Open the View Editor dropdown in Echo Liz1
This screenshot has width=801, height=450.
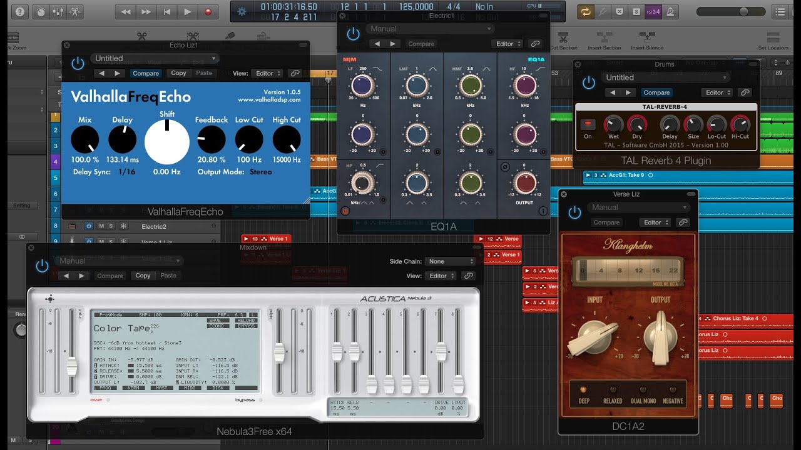click(x=267, y=73)
